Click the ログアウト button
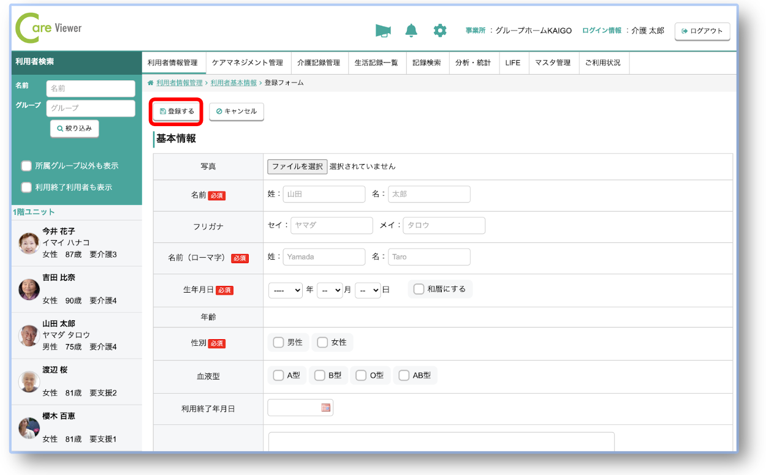766x475 pixels. pyautogui.click(x=702, y=31)
